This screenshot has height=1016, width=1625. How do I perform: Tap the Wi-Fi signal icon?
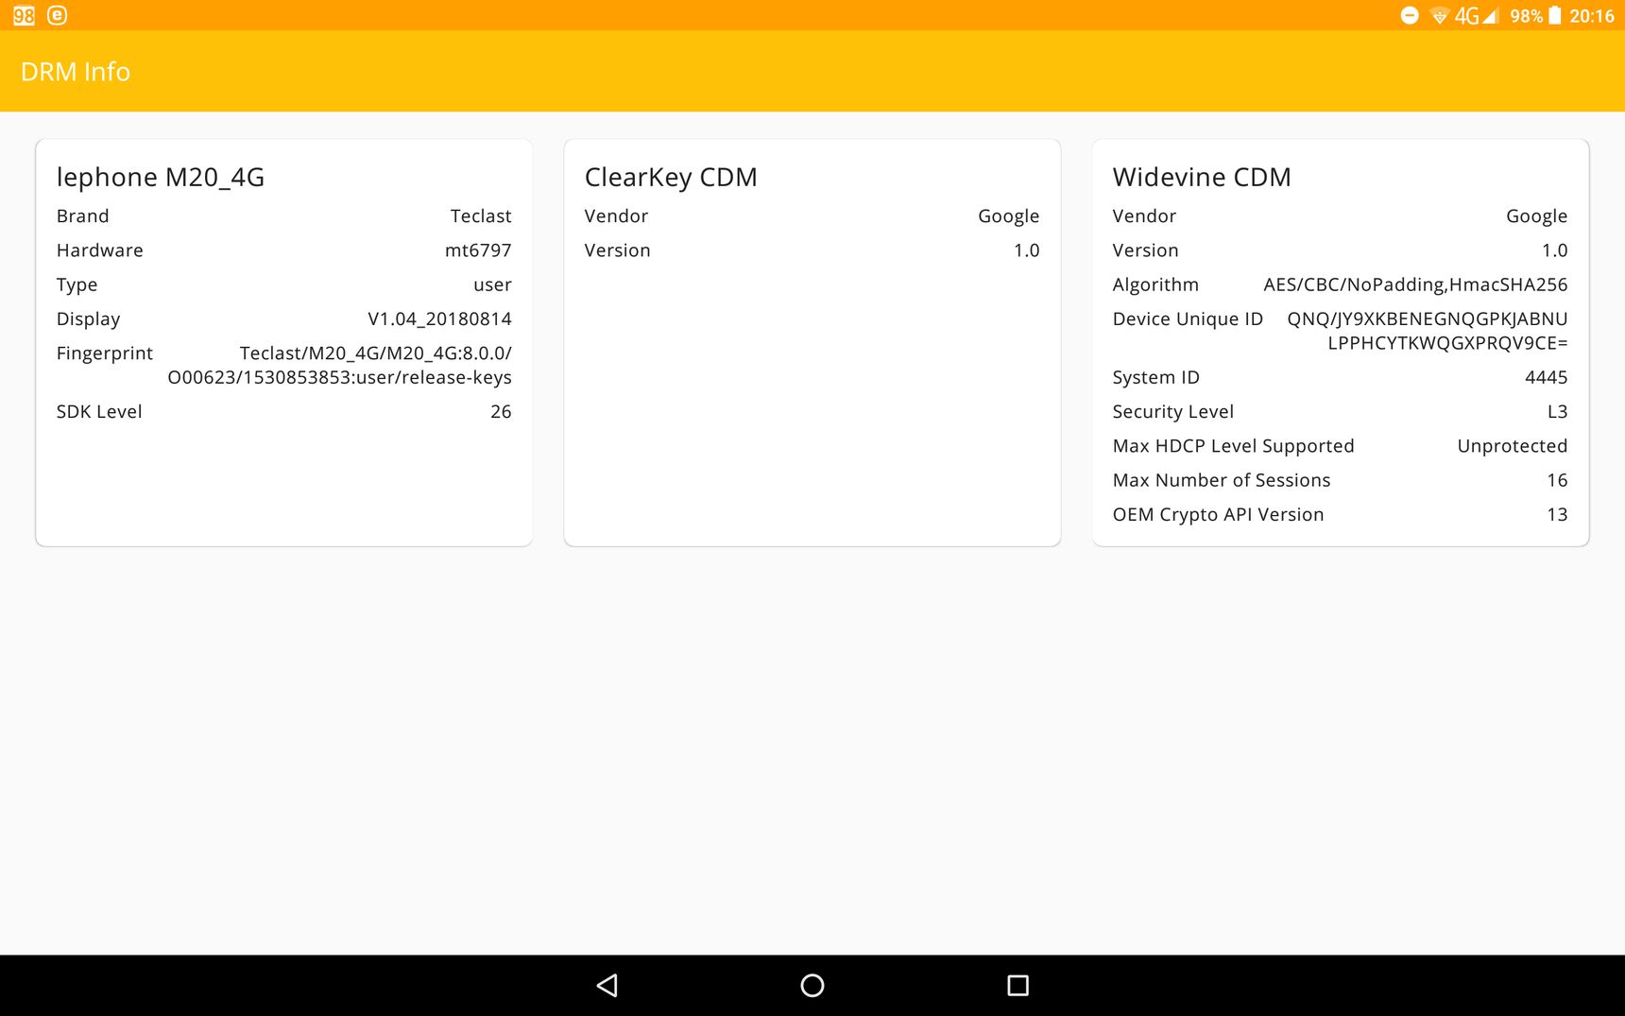(x=1439, y=16)
